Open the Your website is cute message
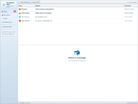The width and height of the screenshot is (138, 104). pyautogui.click(x=78, y=17)
